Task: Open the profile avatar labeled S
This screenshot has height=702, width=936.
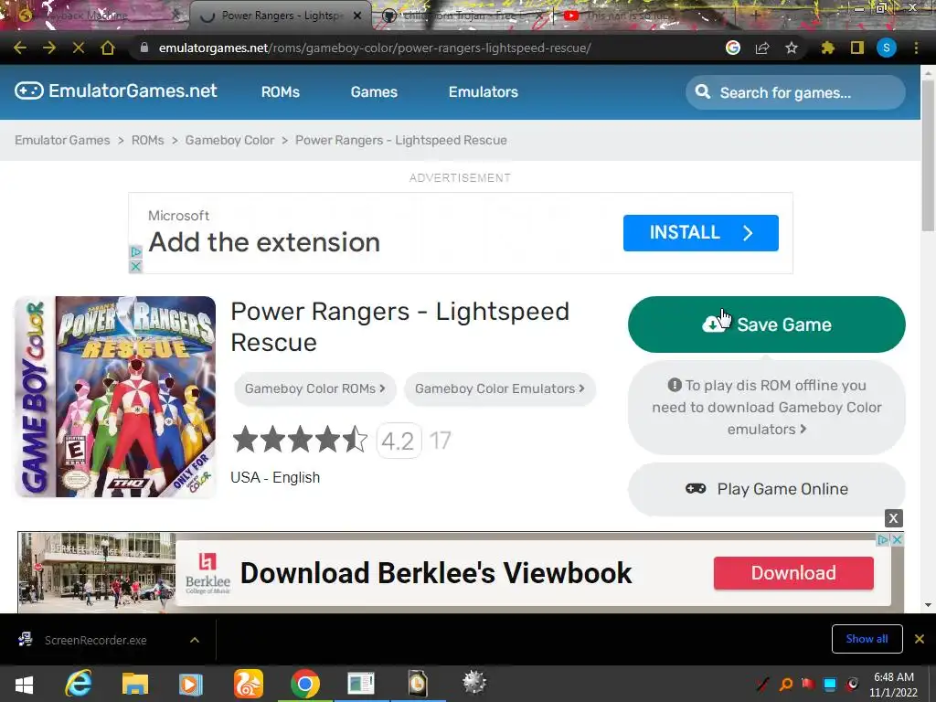Action: 887,48
